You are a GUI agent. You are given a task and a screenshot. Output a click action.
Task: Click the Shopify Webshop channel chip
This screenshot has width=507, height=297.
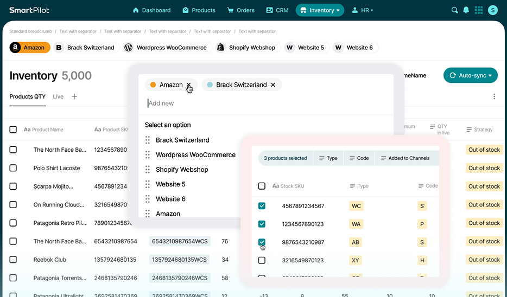tap(248, 48)
